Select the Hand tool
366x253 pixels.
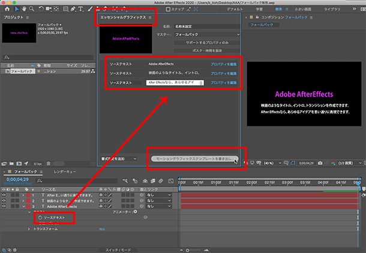coord(24,9)
